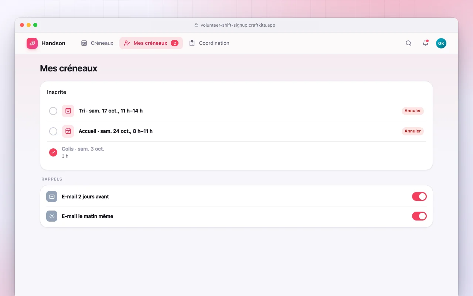Turn off E-mail le matin même reminder
This screenshot has width=473, height=296.
point(419,216)
